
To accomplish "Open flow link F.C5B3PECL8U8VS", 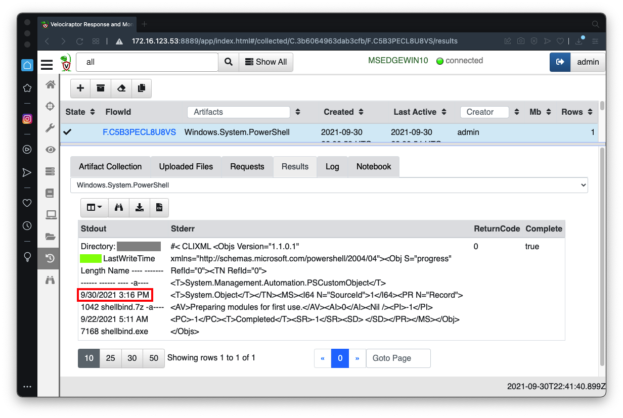I will 140,132.
